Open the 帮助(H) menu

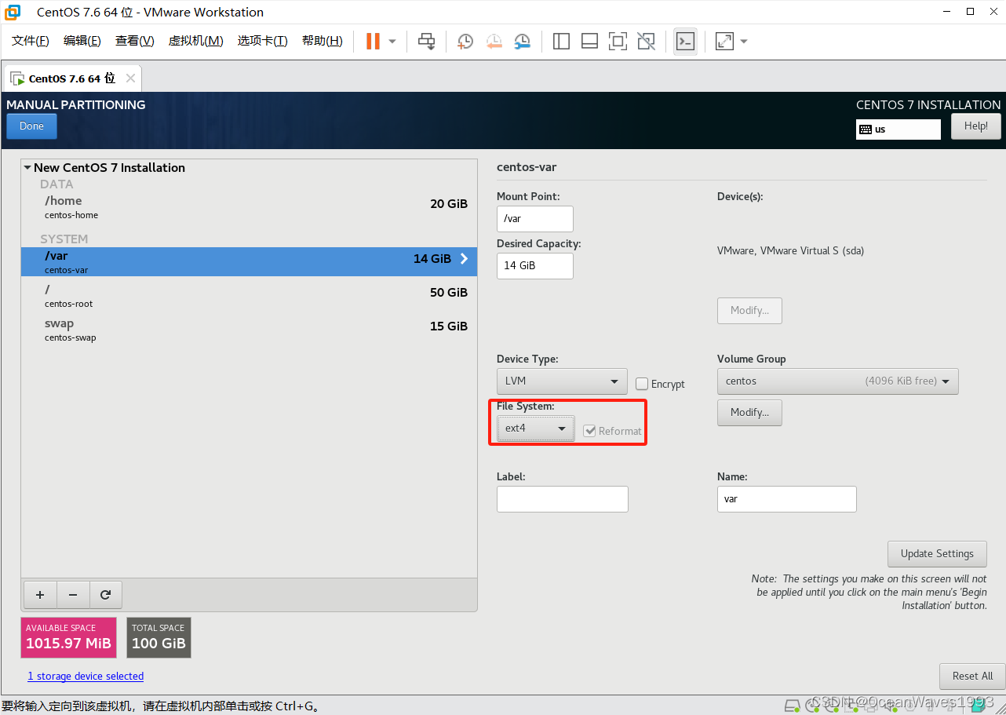point(323,41)
